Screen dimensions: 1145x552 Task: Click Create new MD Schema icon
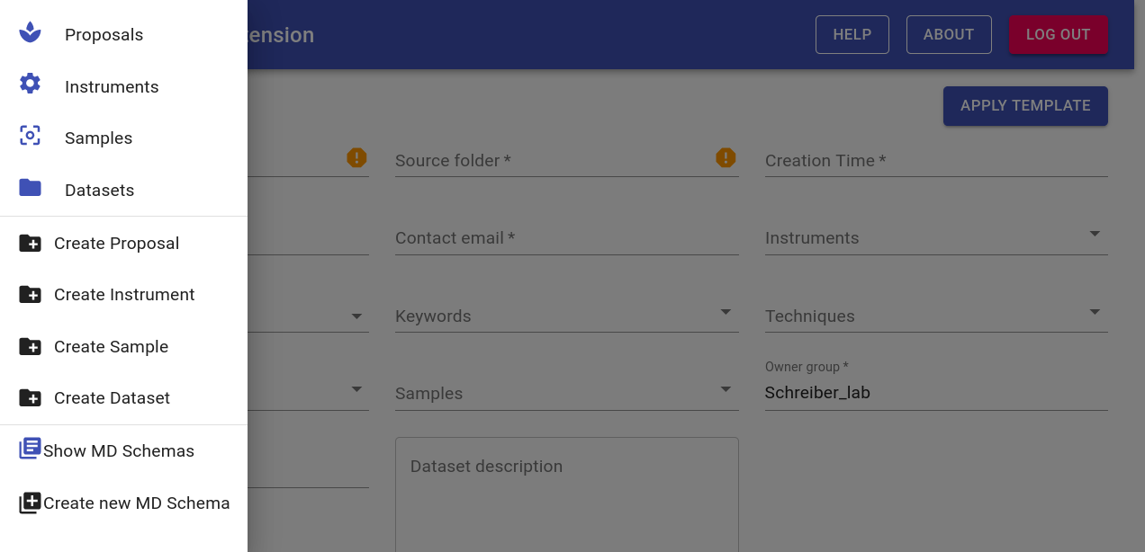click(x=30, y=502)
